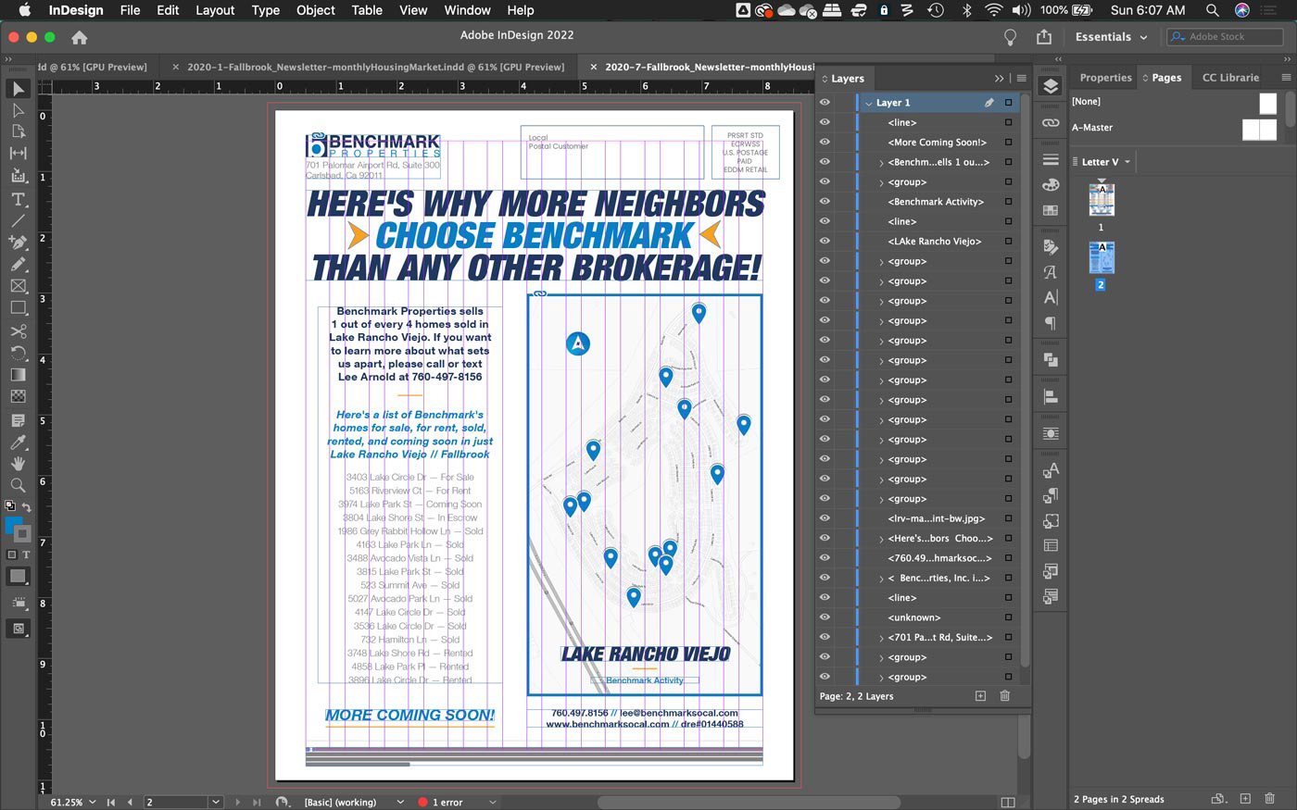Hide Layer 1 with eye icon
The width and height of the screenshot is (1297, 810).
(825, 103)
